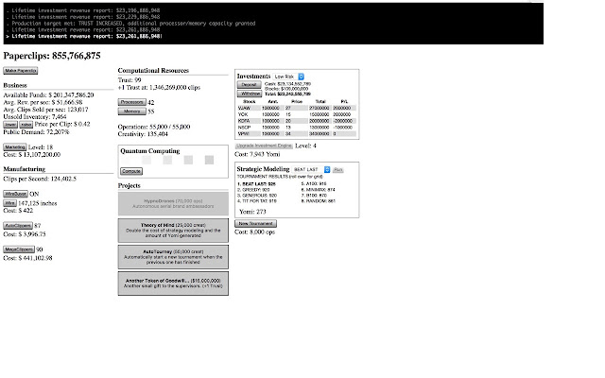The height and width of the screenshot is (378, 605).
Task: Click Run next to strategy picker
Action: click(338, 170)
